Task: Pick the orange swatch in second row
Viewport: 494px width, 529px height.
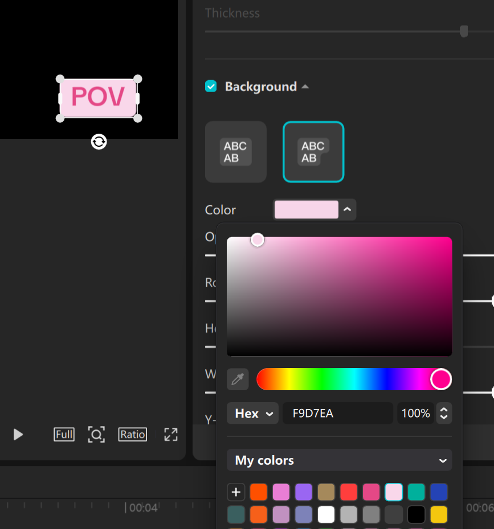Action: 259,514
